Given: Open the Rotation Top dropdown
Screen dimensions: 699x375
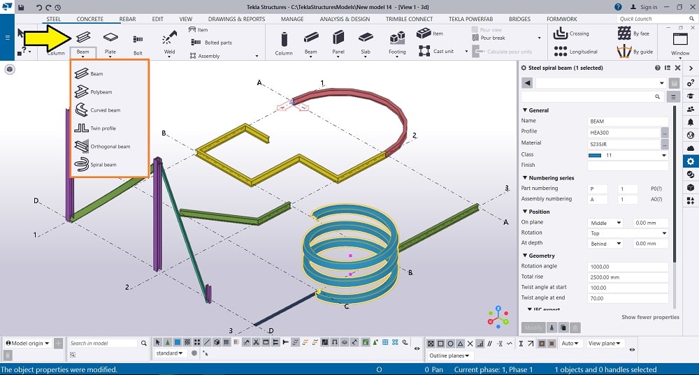Looking at the screenshot, I should (628, 233).
